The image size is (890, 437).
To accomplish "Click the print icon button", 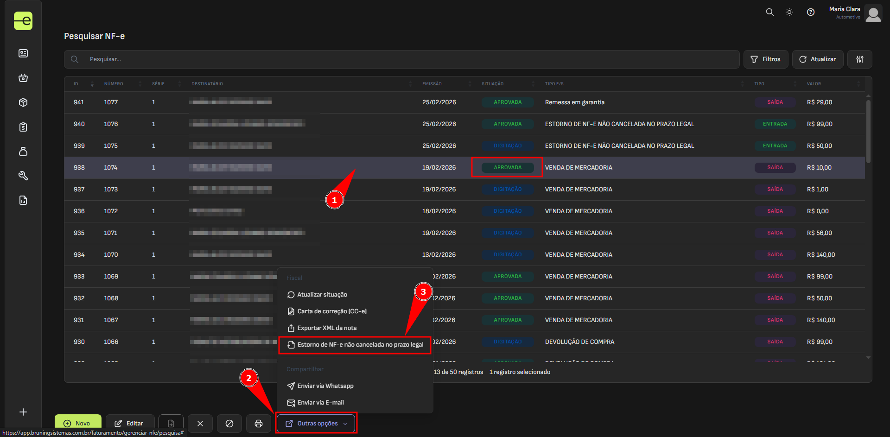I will coord(259,423).
